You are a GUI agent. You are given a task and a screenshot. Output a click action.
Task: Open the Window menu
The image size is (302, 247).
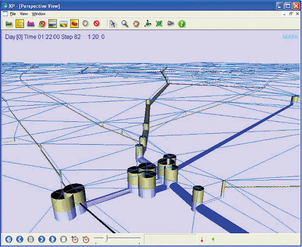click(39, 14)
